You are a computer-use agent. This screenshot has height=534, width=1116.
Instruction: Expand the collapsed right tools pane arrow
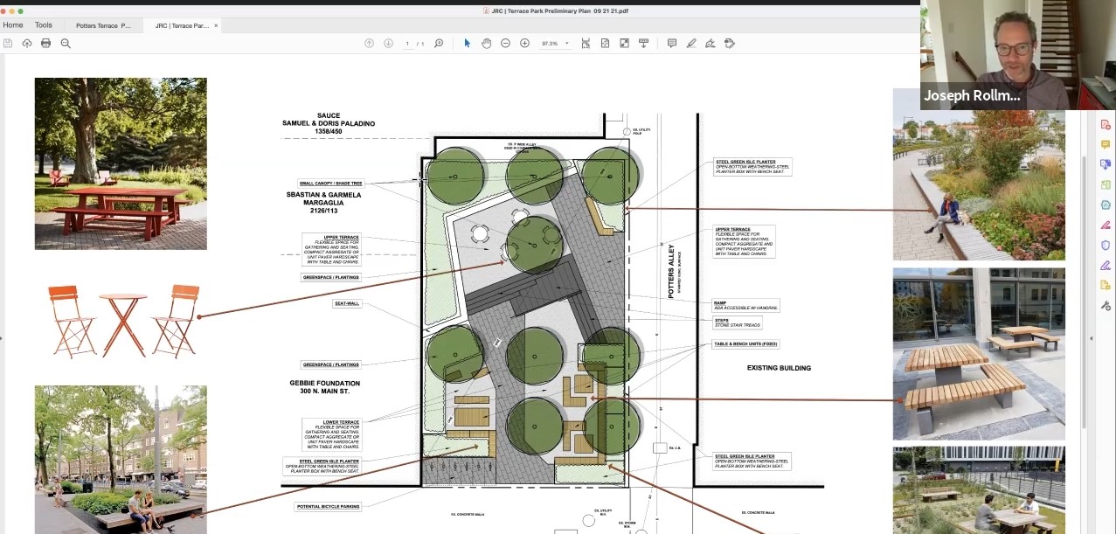pyautogui.click(x=1091, y=338)
